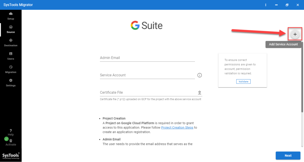
Task: Focus the Service Account text field
Action: 147,75
